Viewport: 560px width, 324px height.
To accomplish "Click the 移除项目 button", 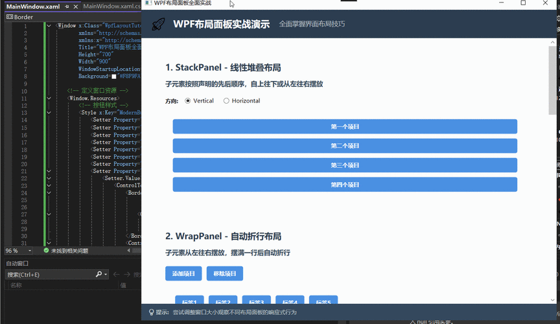I will pyautogui.click(x=225, y=273).
